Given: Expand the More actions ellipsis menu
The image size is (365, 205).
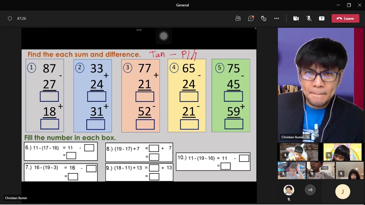Looking at the screenshot, I should [277, 18].
